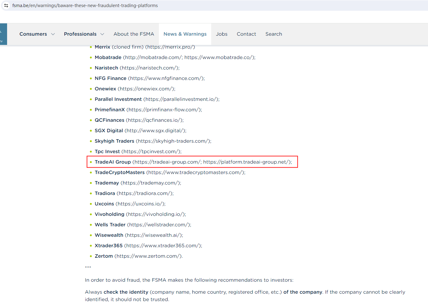Screen dimensions: 428x302
Task: Click the Xtrader365 list entry
Action: 108,246
